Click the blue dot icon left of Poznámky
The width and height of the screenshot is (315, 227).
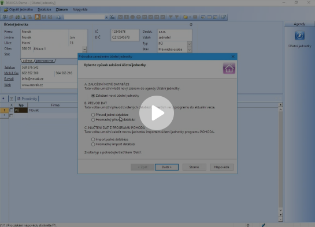3,99
